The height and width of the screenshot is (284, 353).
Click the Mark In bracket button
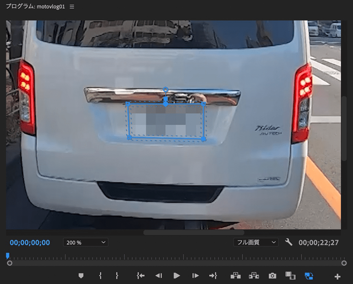[x=100, y=276]
